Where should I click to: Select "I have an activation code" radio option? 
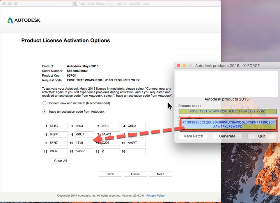point(44,112)
